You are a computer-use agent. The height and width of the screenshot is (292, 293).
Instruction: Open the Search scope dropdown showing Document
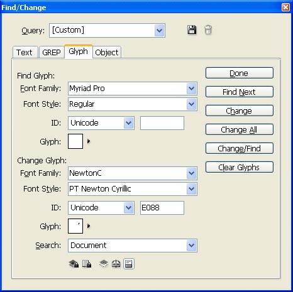133,246
